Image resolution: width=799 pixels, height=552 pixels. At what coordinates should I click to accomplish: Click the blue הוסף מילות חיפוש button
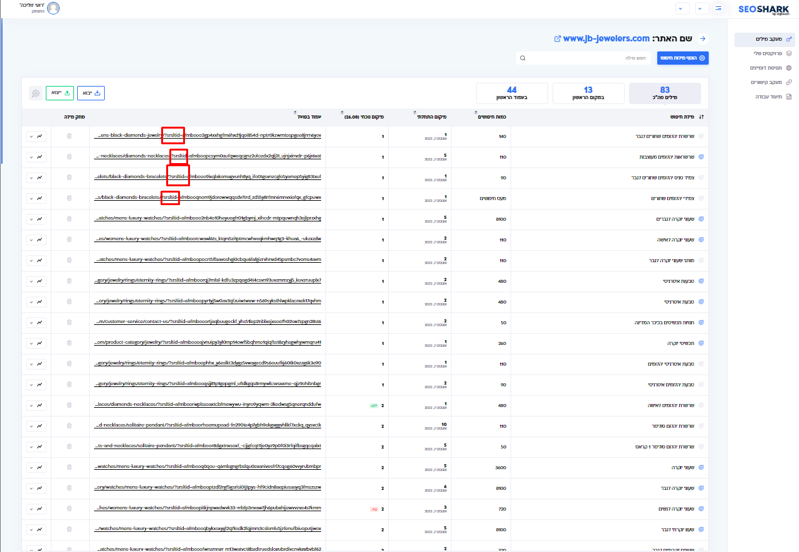(x=683, y=58)
